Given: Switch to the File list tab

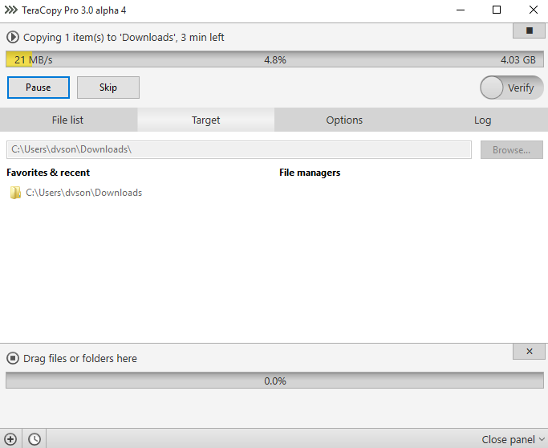Looking at the screenshot, I should (68, 120).
